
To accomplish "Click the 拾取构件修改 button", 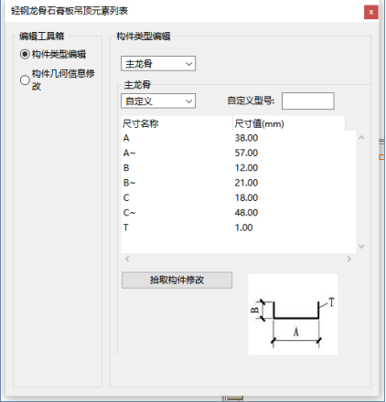I will coord(177,280).
